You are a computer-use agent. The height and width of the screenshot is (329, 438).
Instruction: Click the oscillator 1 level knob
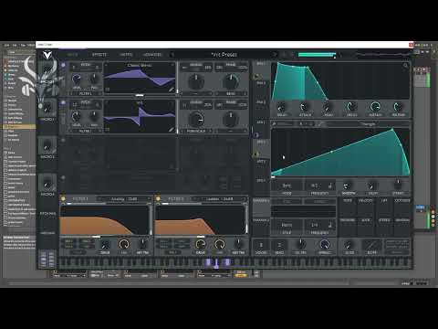pos(77,80)
